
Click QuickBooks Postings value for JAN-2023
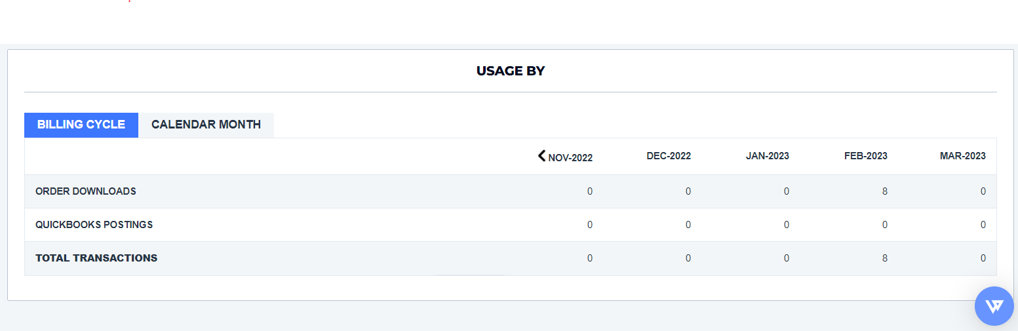coord(787,225)
